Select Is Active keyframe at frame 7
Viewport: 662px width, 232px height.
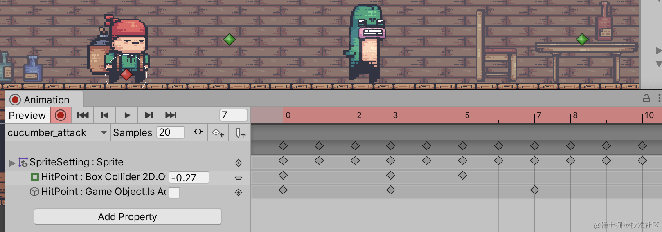click(535, 190)
